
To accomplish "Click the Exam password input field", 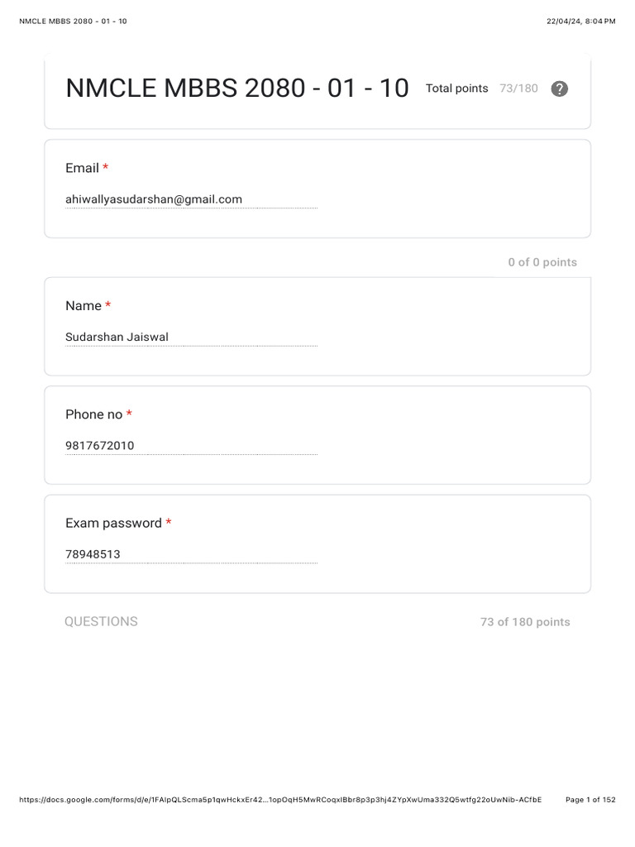I will [x=191, y=554].
